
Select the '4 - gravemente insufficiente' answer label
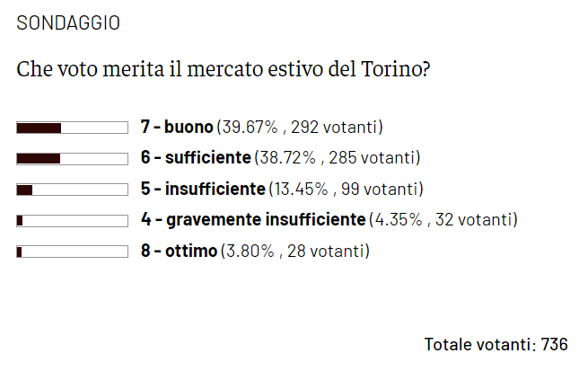[254, 220]
